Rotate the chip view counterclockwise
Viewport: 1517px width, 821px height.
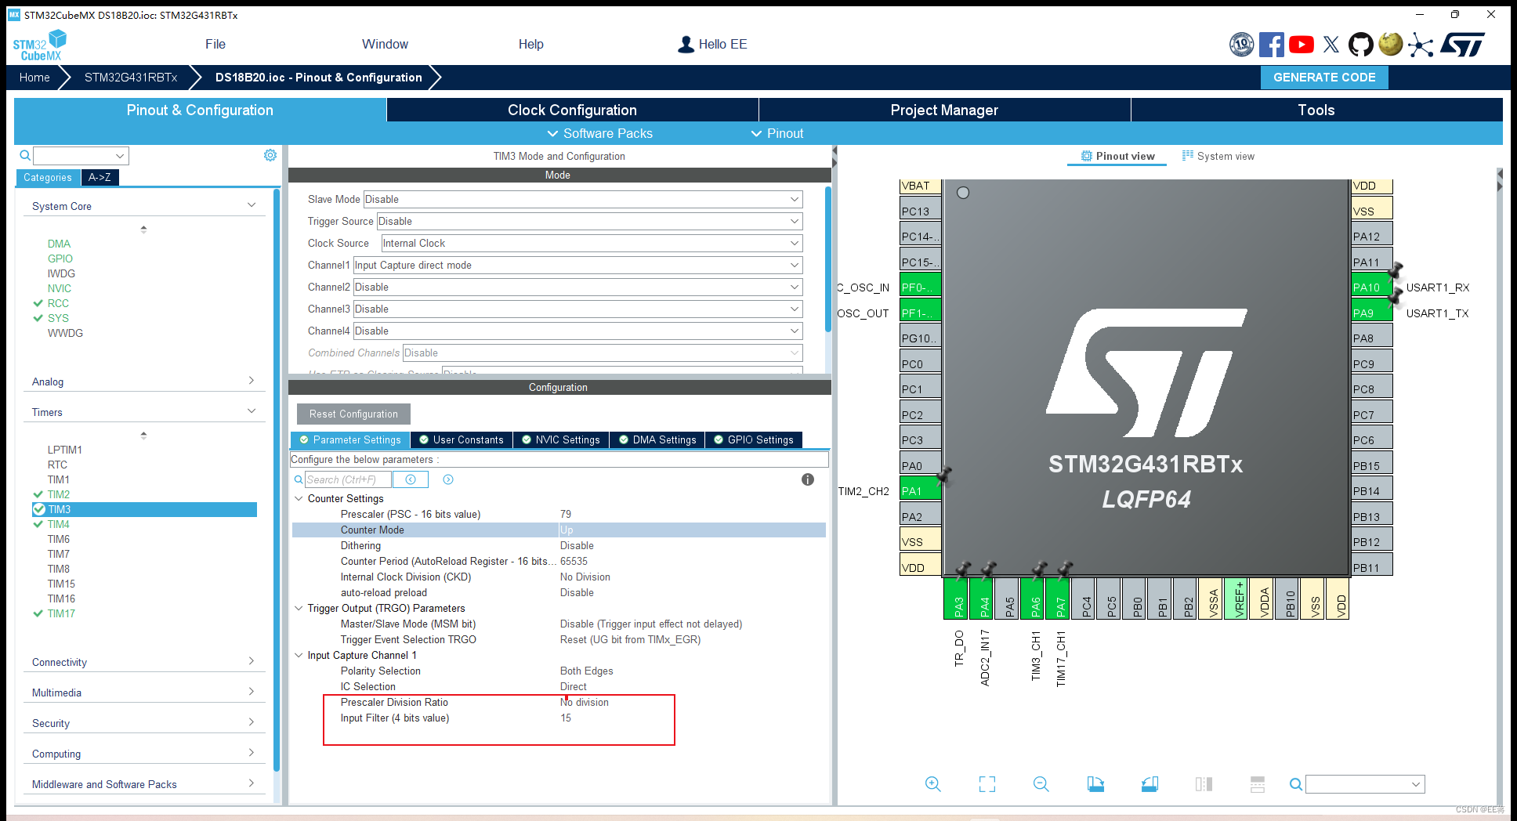[1150, 784]
